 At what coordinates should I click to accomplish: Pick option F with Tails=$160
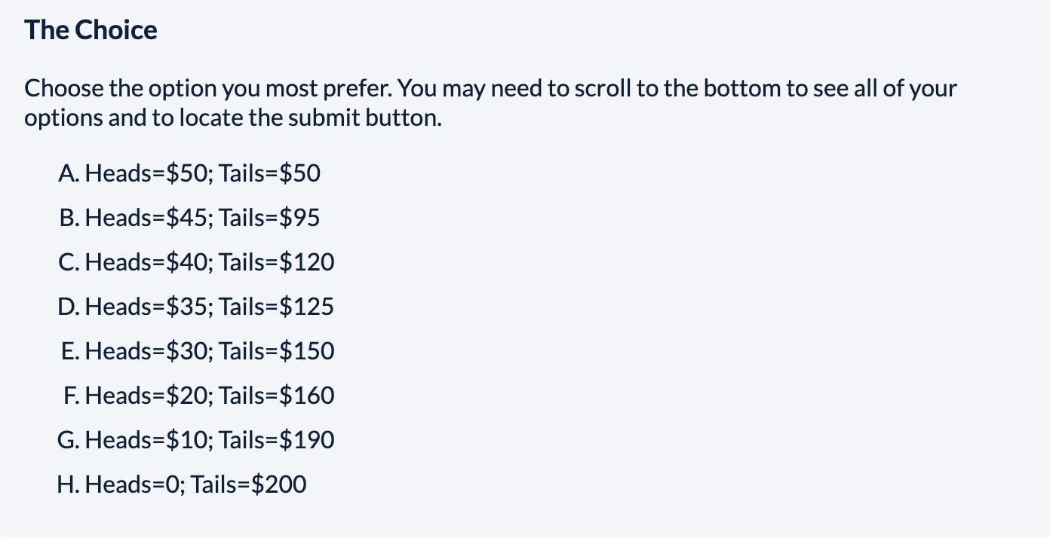pos(198,396)
